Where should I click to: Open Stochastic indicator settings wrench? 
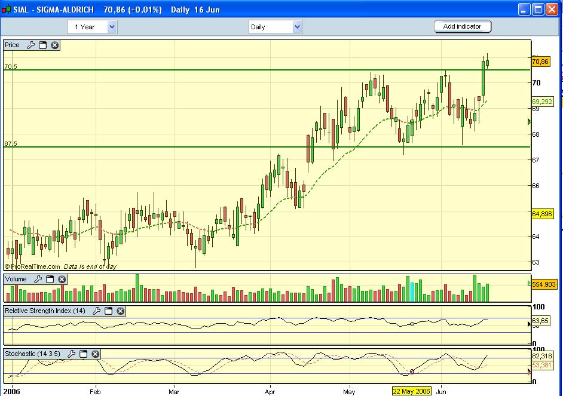(71, 354)
